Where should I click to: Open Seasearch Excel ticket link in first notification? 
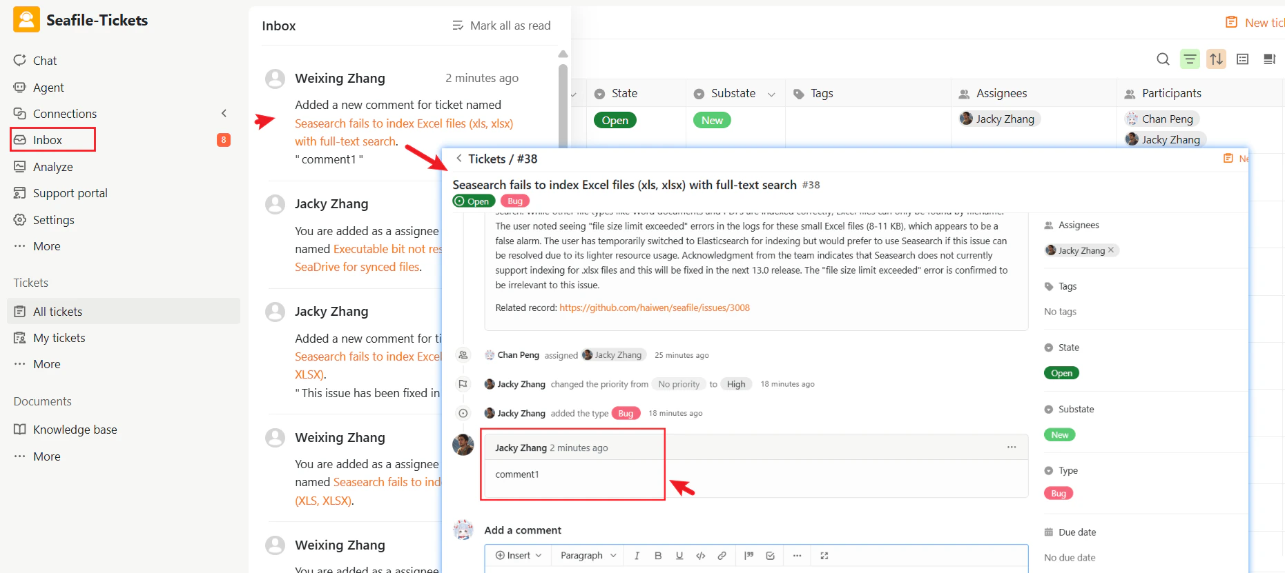click(404, 132)
